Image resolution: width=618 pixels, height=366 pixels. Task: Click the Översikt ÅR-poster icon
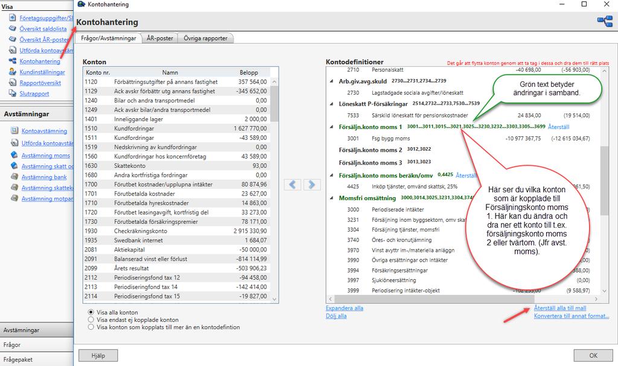[x=13, y=39]
